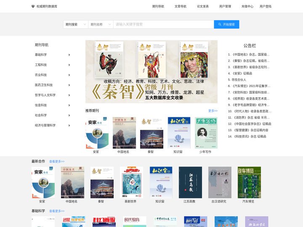Open the 安家 cover in 推荐期刊
The image size is (303, 227).
(97, 133)
